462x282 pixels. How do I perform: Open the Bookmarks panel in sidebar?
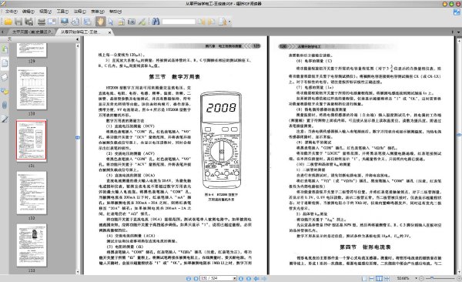coord(5,49)
